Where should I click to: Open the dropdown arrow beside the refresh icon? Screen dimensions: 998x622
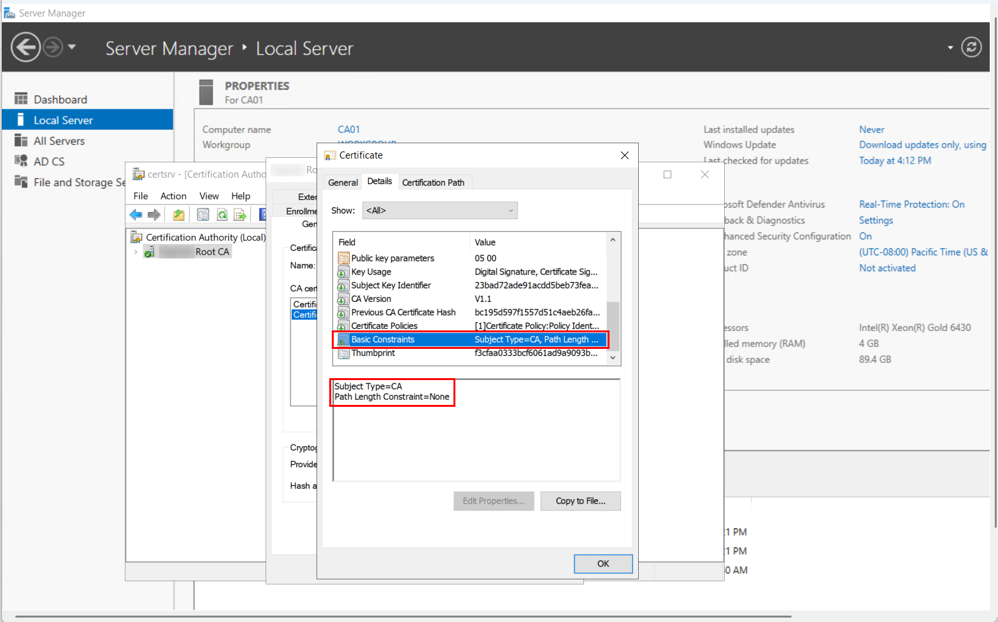tap(950, 48)
